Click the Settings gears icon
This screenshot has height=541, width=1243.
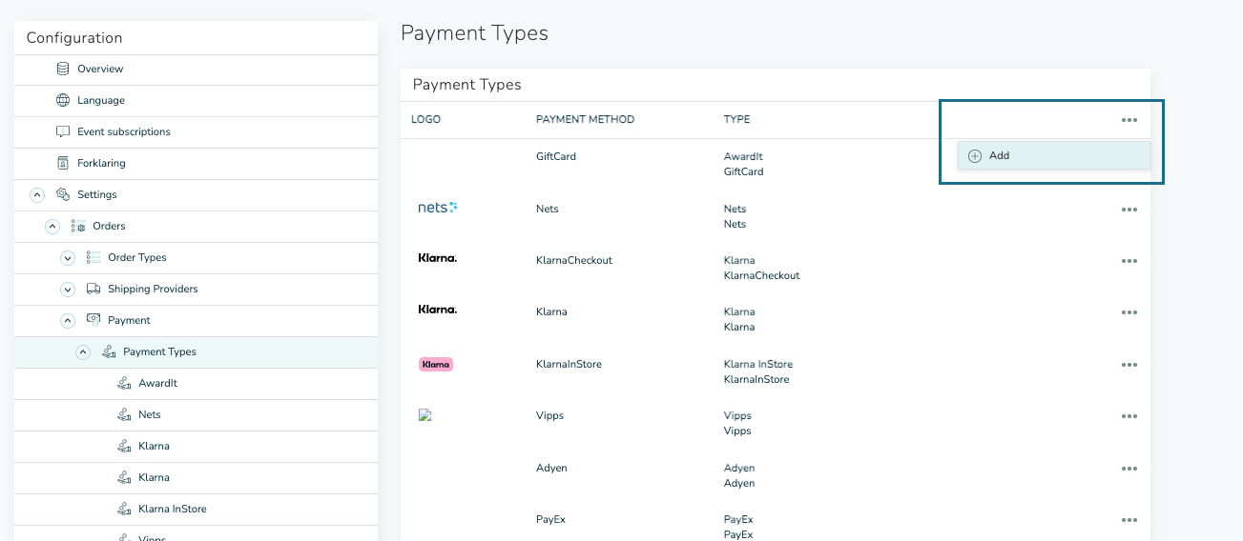[63, 194]
